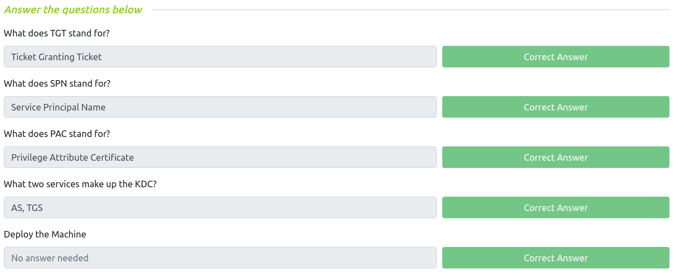This screenshot has height=274, width=675.
Task: Click the "Deploy the Machine" task label
Action: pyautogui.click(x=45, y=234)
